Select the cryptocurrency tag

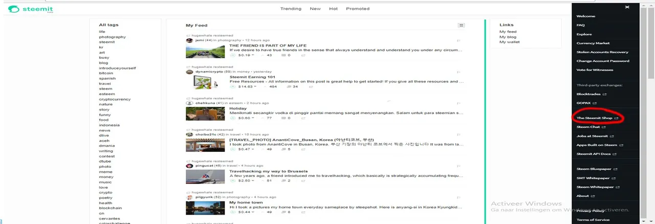click(x=114, y=99)
